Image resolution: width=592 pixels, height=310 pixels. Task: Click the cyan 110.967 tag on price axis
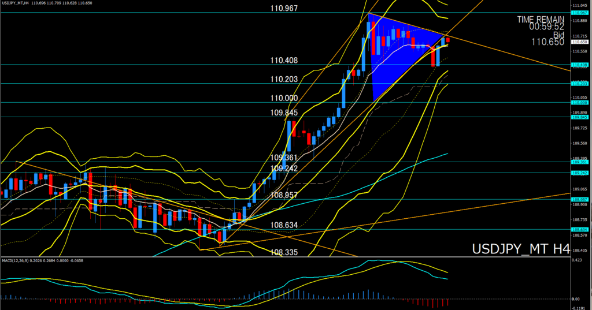point(580,13)
